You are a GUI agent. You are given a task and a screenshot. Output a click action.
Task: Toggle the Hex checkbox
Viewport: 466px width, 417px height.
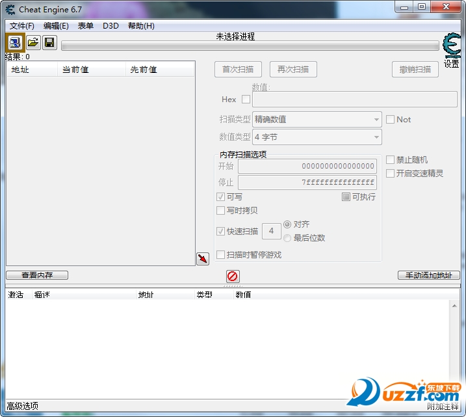pos(246,99)
